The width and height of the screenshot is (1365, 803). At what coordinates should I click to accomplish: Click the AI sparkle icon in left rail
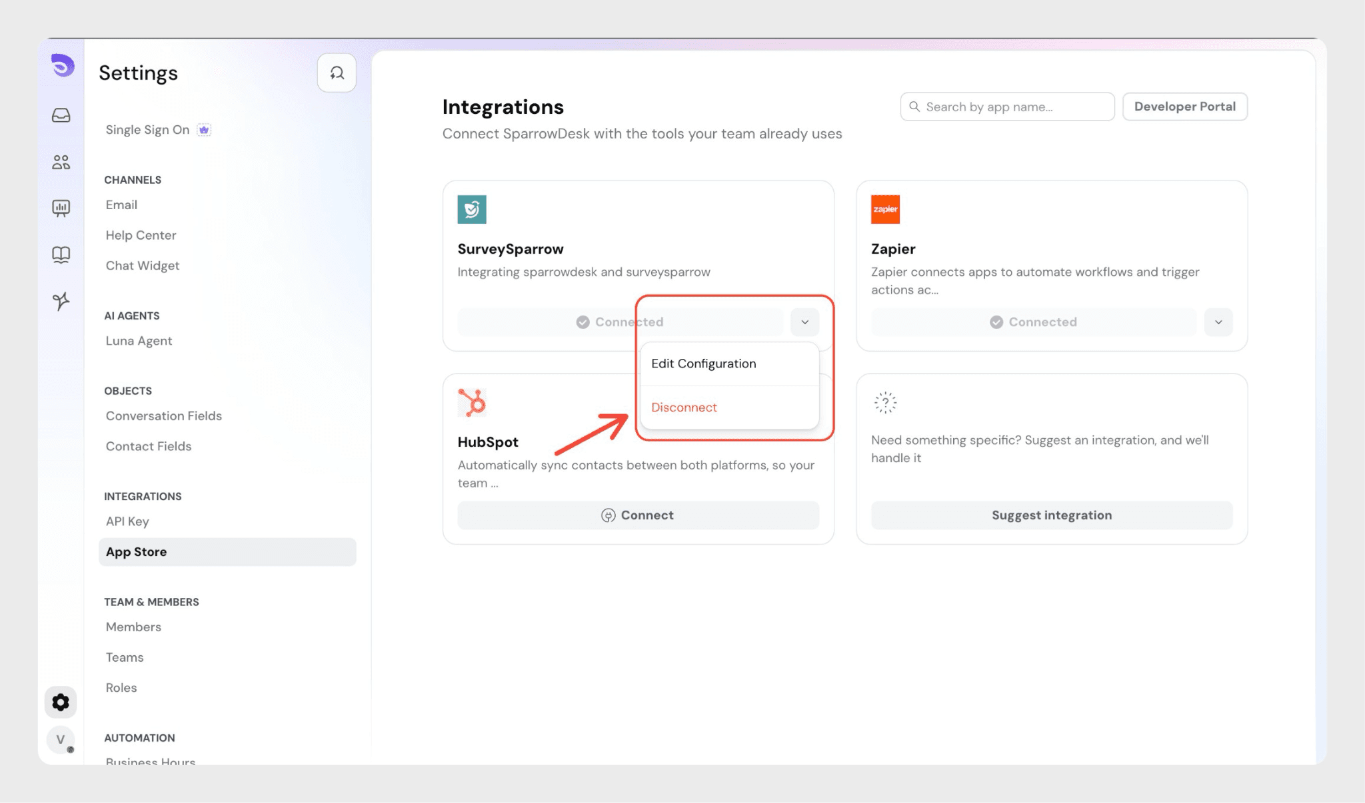(x=61, y=301)
